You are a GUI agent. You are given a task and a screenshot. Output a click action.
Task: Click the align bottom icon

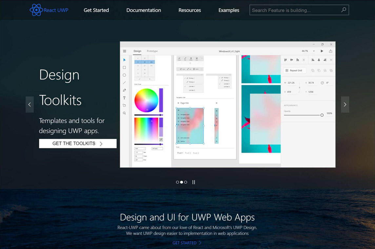tap(298, 60)
